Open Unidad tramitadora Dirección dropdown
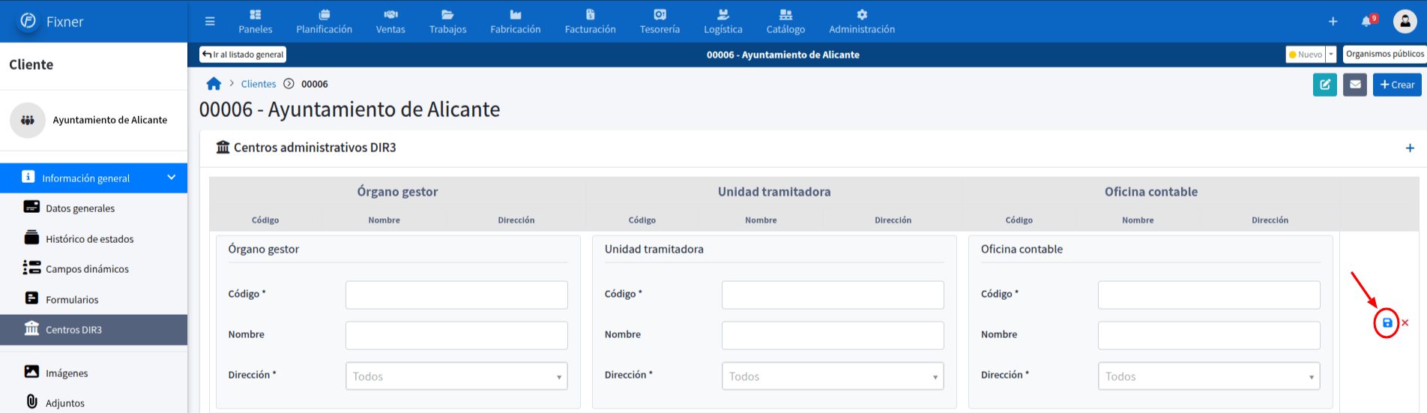The height and width of the screenshot is (413, 1427). (833, 376)
